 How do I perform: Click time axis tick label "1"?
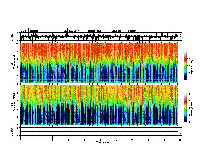tap(36, 140)
